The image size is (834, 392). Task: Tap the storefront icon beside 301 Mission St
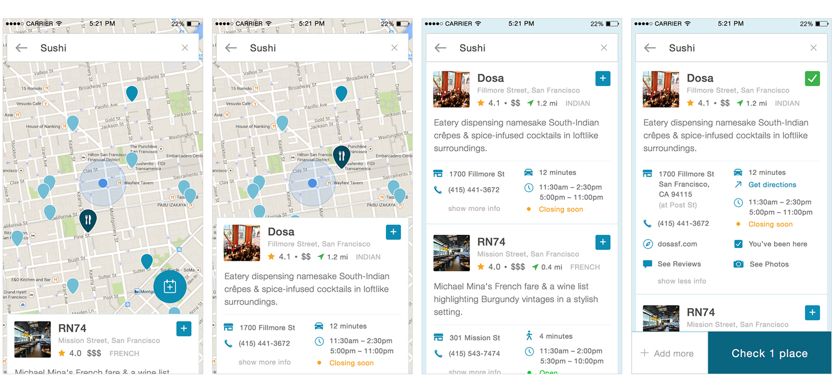pyautogui.click(x=438, y=338)
